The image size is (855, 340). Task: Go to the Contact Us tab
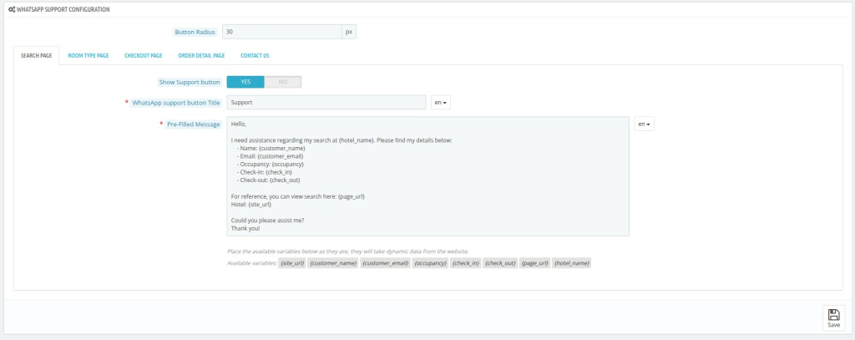[x=255, y=56]
